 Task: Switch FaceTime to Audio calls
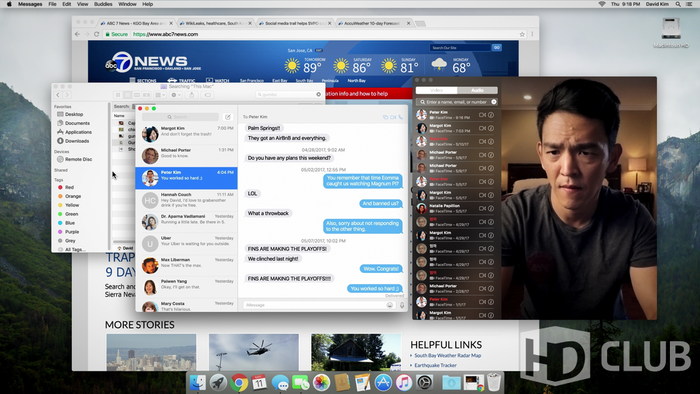coord(476,90)
